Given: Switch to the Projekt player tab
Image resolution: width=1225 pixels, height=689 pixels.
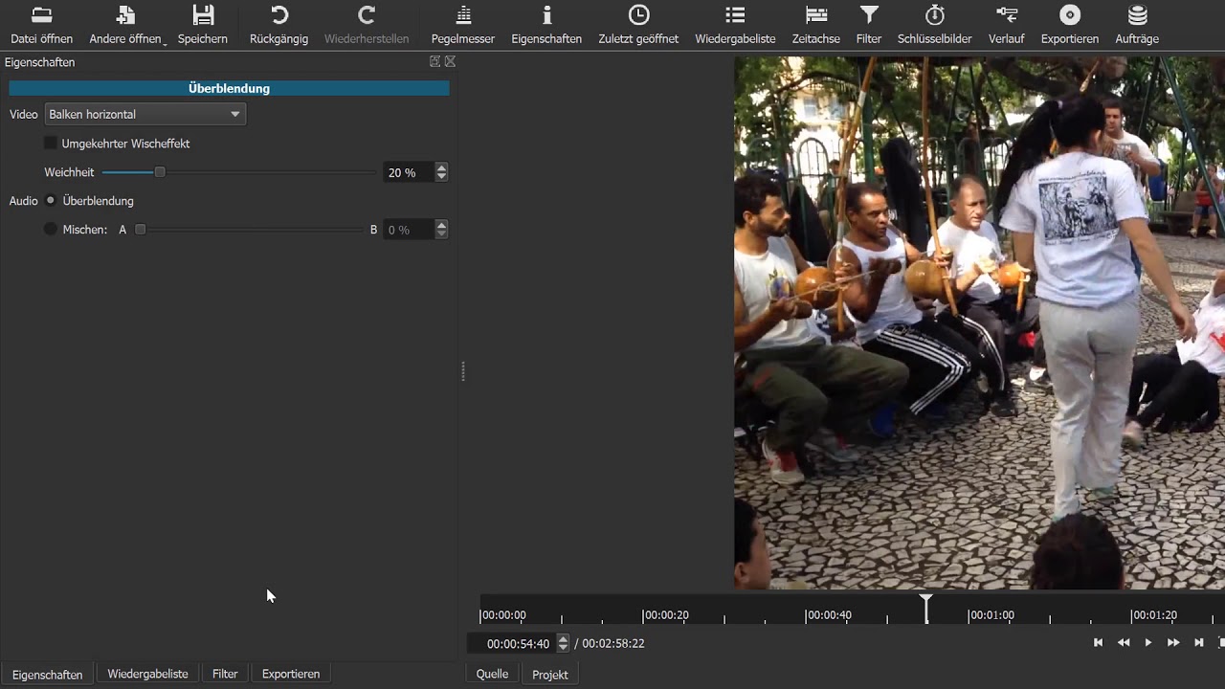Looking at the screenshot, I should tap(550, 674).
